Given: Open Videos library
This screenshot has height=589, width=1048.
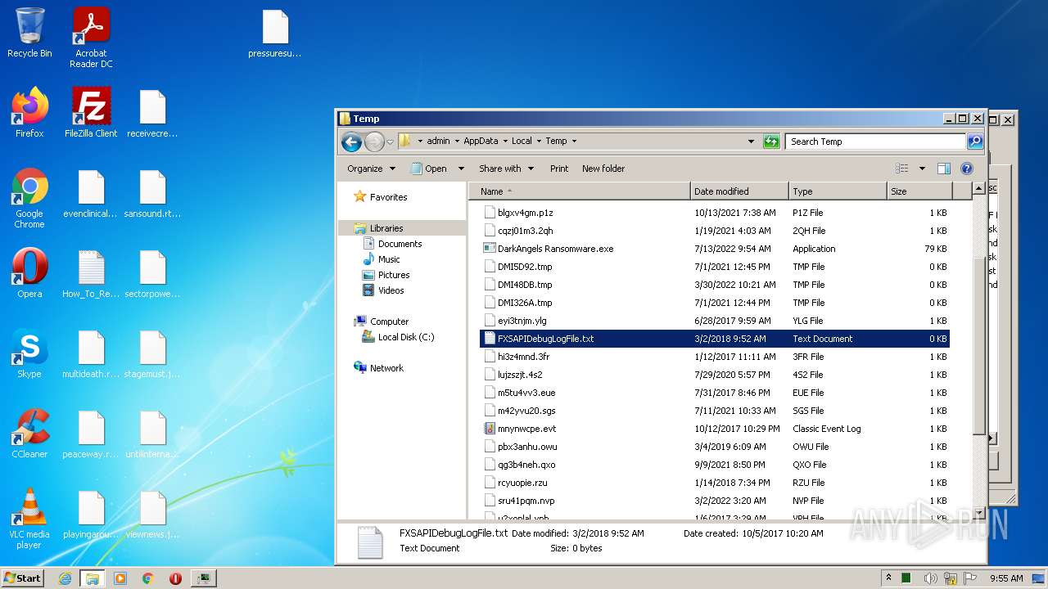Looking at the screenshot, I should 391,290.
